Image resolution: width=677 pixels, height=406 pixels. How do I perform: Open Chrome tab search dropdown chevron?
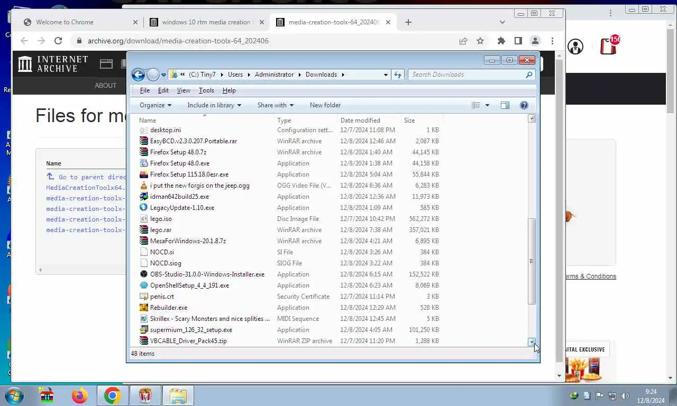502,22
